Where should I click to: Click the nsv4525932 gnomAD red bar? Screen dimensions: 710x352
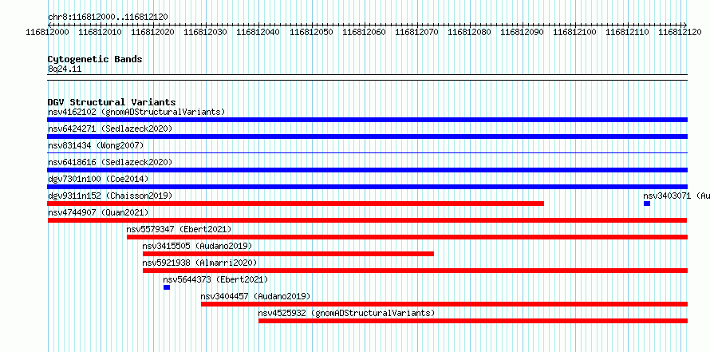[473, 321]
